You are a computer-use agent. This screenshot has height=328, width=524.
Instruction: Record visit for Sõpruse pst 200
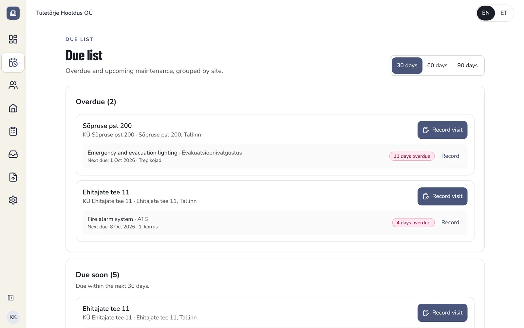[442, 130]
